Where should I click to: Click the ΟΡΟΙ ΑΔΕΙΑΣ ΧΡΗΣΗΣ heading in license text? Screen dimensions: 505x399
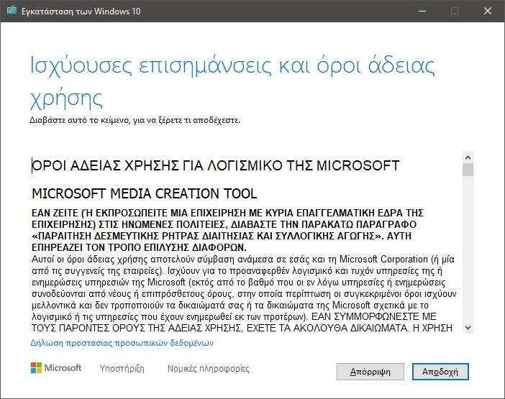tap(216, 166)
